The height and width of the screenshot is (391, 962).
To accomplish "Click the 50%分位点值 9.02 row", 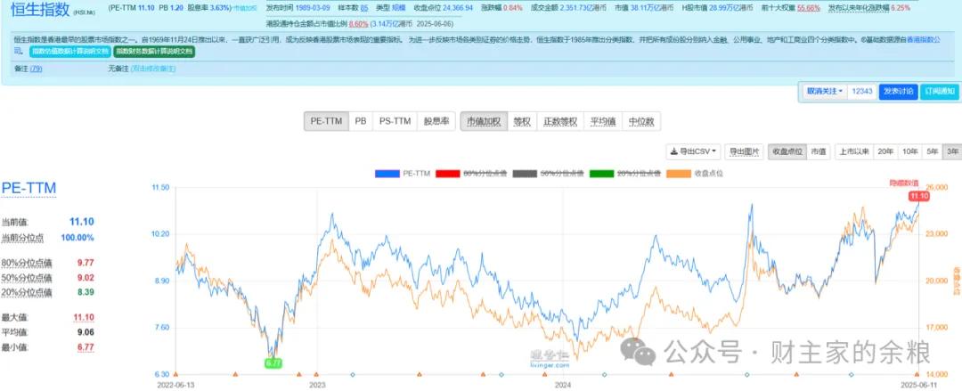I will click(x=48, y=278).
